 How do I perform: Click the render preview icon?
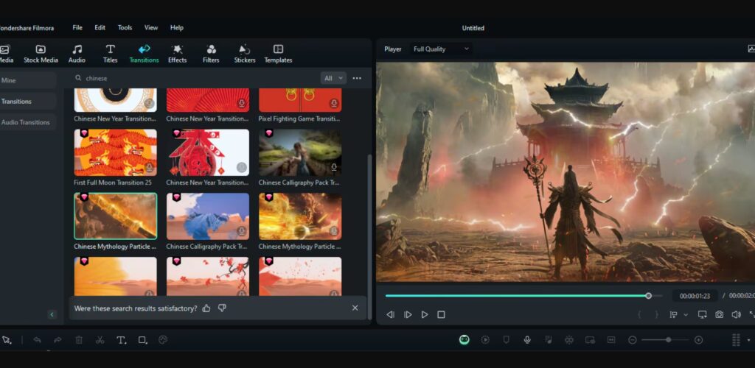485,340
